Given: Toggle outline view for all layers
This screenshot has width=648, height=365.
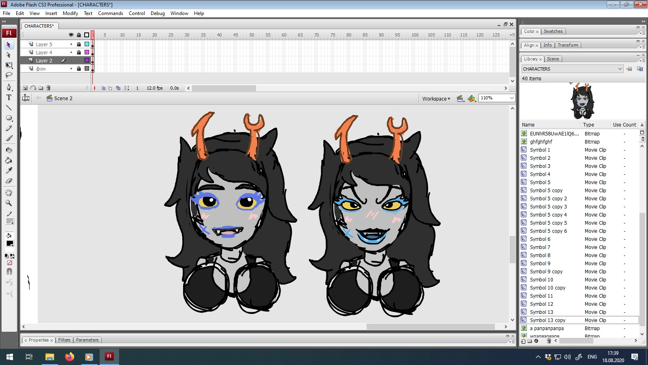Looking at the screenshot, I should [x=87, y=35].
